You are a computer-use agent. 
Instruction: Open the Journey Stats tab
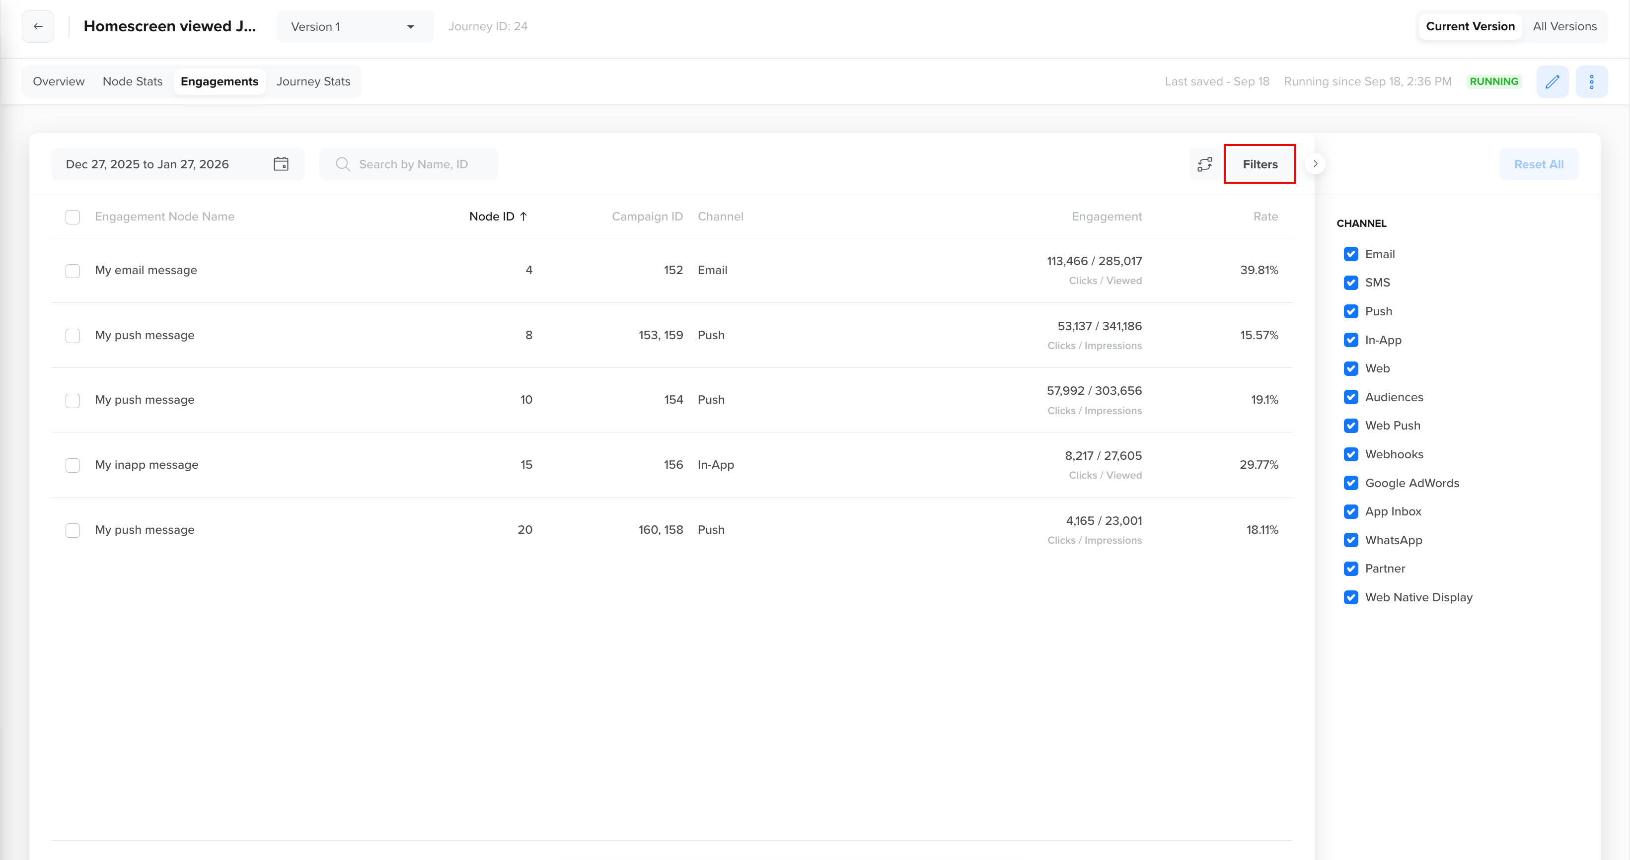(312, 81)
